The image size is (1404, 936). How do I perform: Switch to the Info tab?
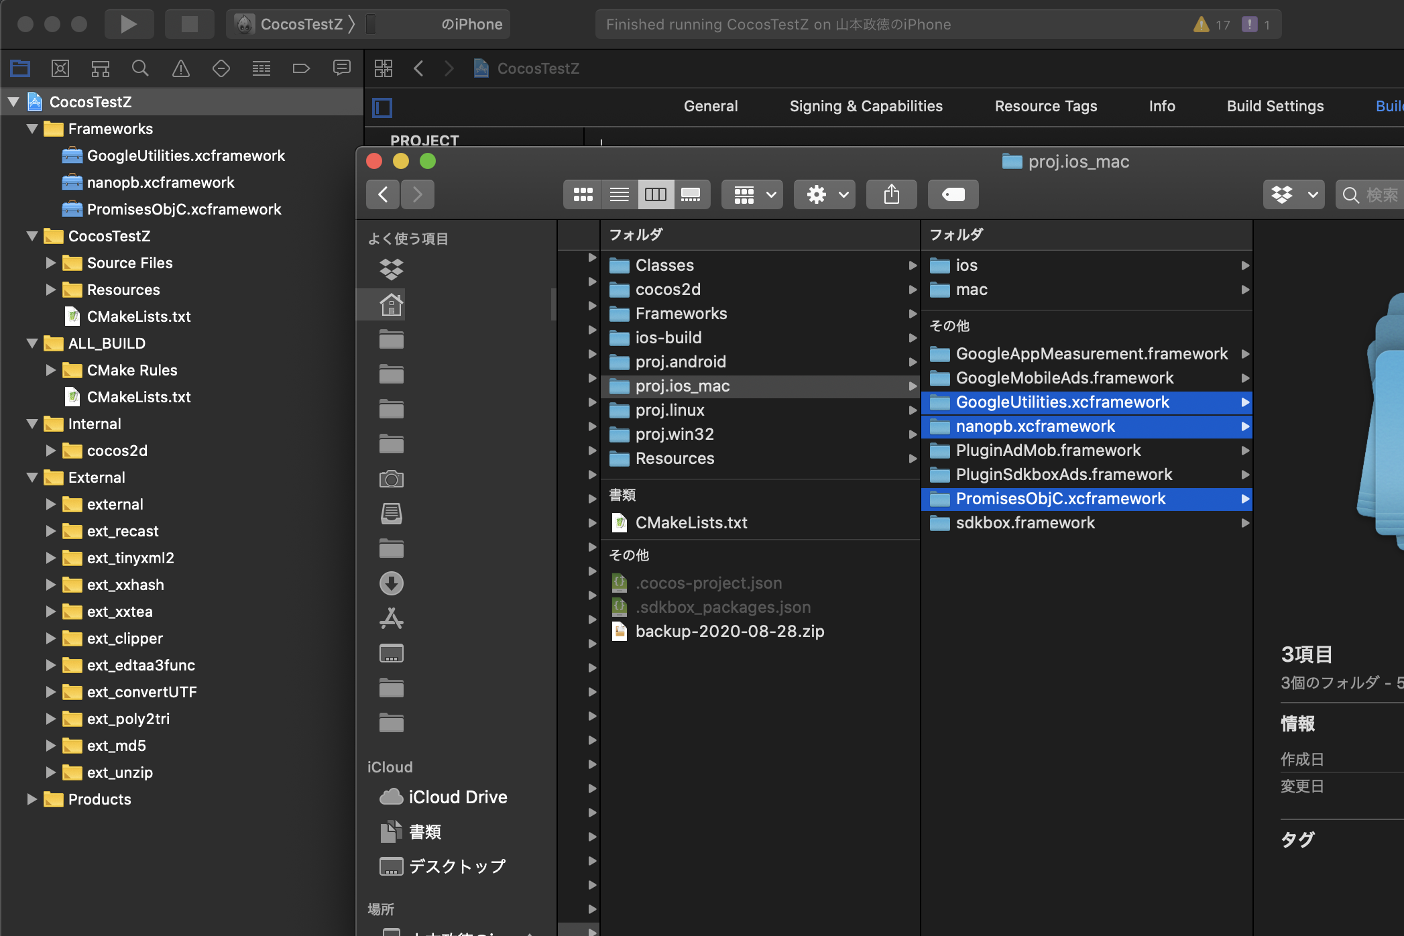pos(1162,106)
